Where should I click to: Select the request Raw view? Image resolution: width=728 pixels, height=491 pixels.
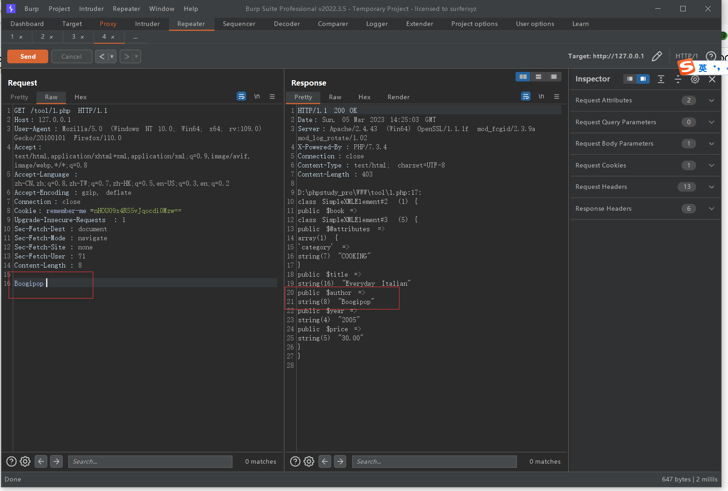point(51,97)
